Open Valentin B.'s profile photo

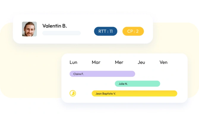pyautogui.click(x=29, y=29)
